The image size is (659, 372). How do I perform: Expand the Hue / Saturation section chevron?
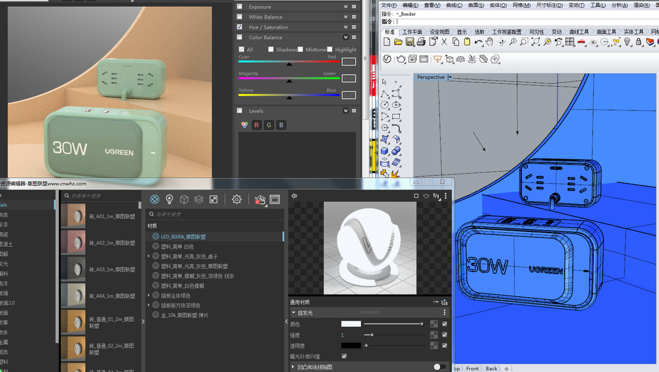[x=345, y=27]
